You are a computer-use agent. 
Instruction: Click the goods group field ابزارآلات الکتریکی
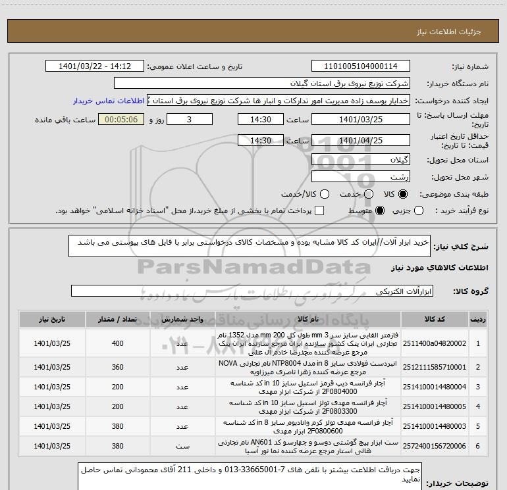(x=252, y=291)
